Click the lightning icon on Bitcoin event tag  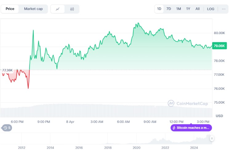click(174, 128)
